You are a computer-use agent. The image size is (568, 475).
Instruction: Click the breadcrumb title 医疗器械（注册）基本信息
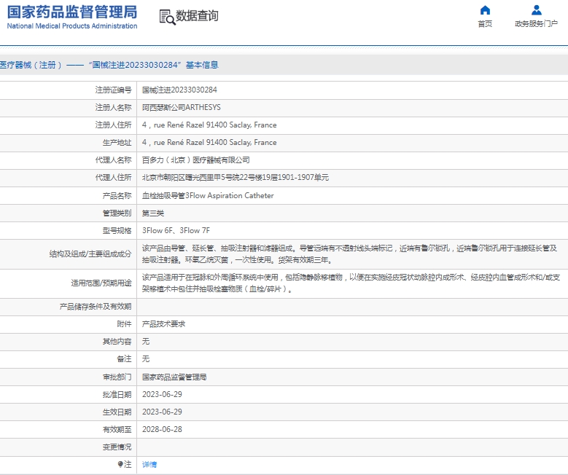click(109, 65)
